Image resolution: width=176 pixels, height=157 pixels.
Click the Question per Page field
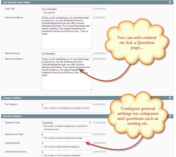point(66,134)
